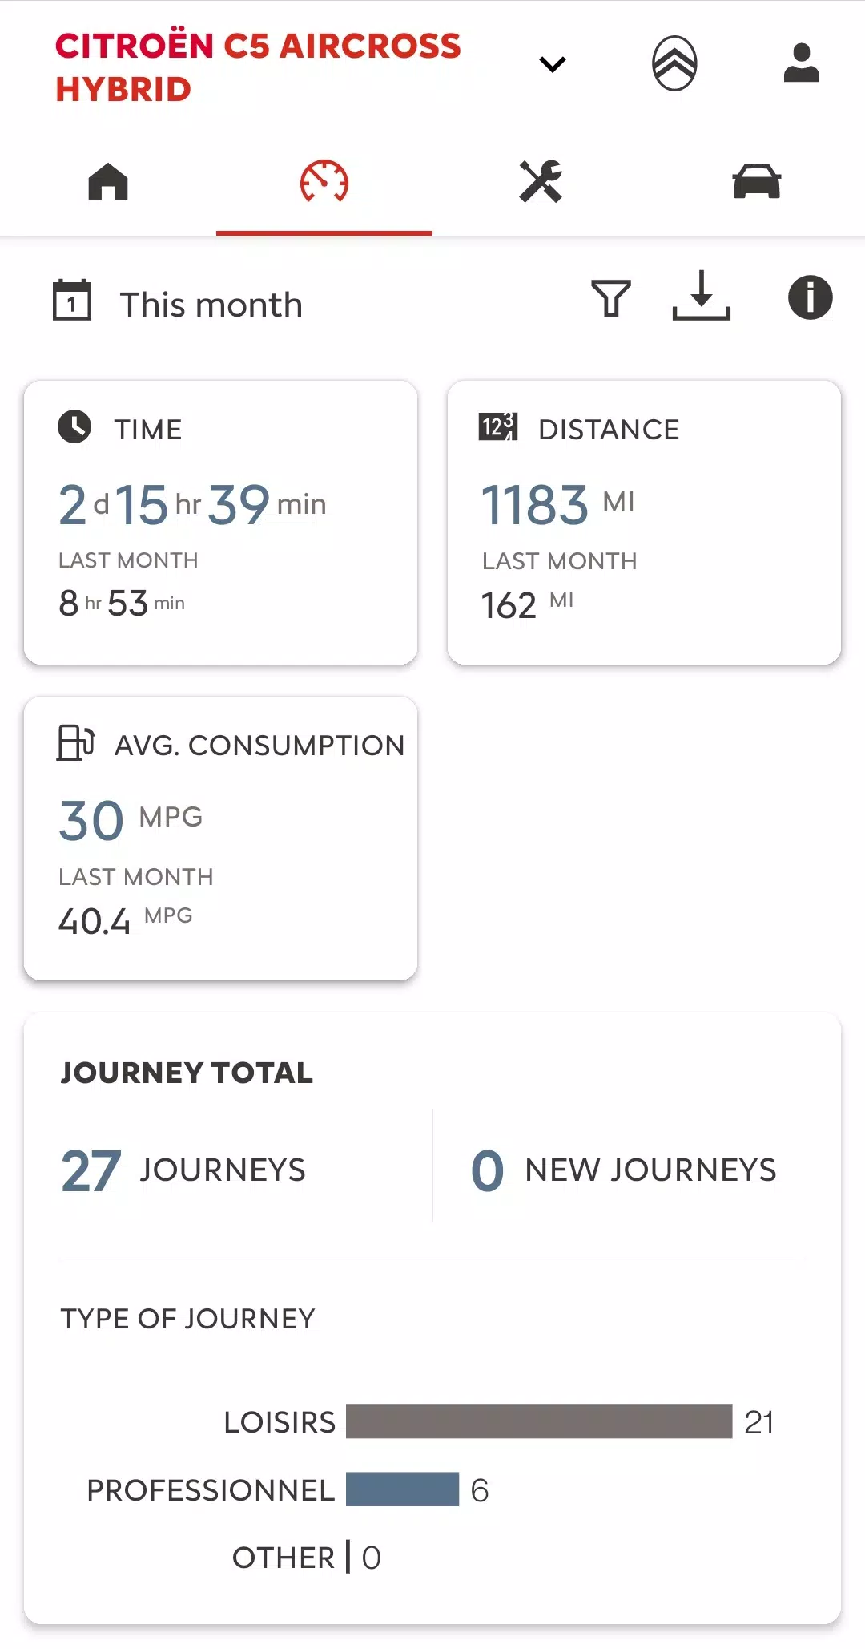Select the Loisirs journey bar

[x=539, y=1421]
